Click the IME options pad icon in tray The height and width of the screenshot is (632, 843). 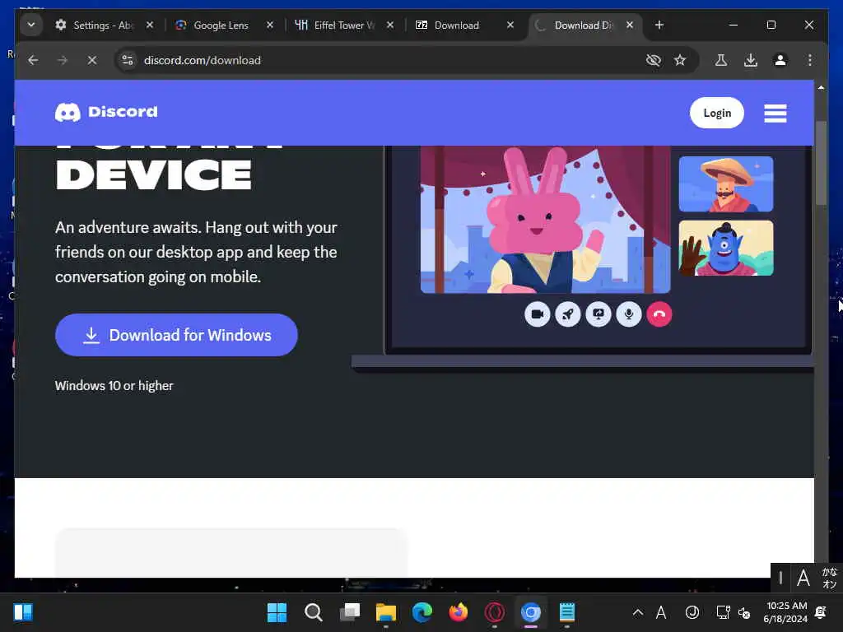(692, 612)
